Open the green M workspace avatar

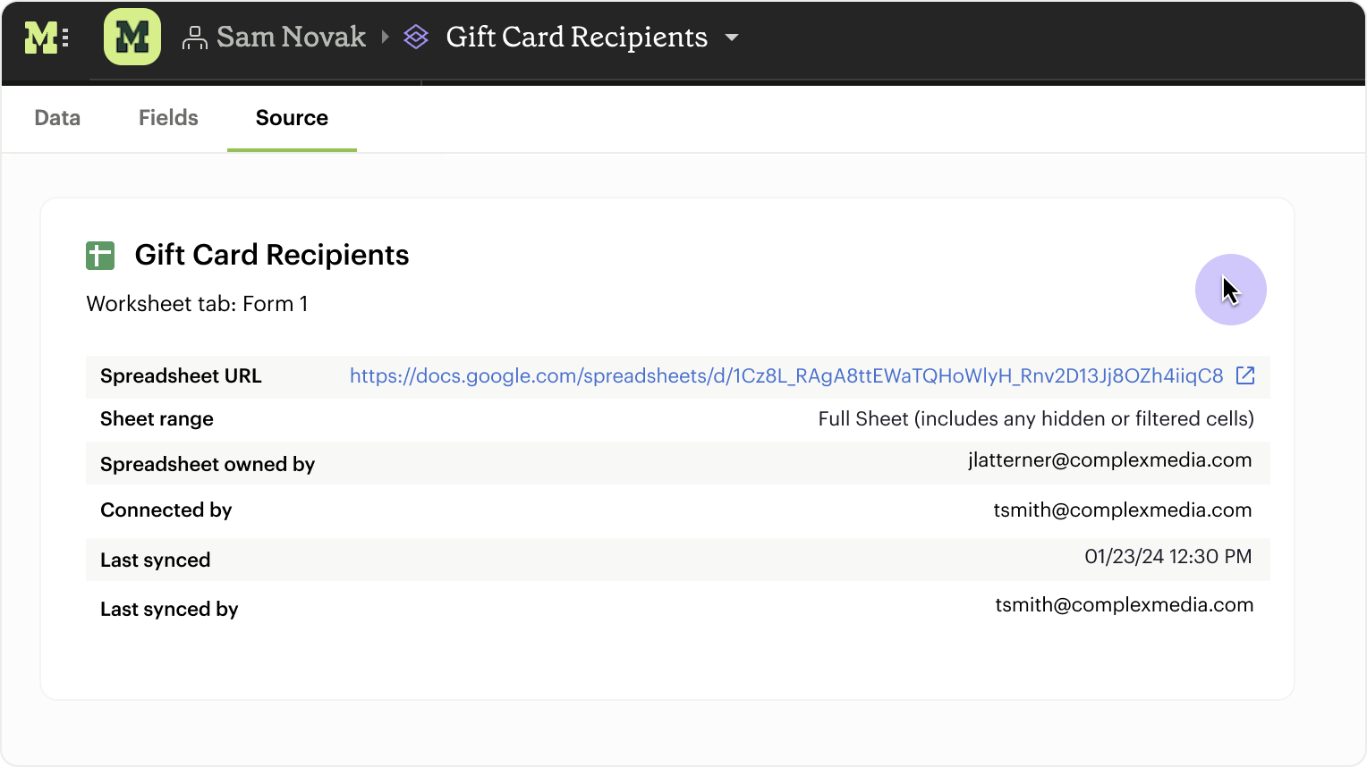tap(132, 38)
